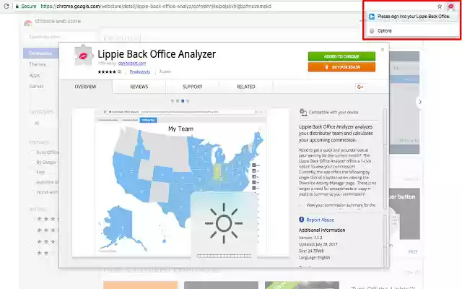Select Games in the store sidebar
This screenshot has height=289, width=462.
click(x=36, y=87)
